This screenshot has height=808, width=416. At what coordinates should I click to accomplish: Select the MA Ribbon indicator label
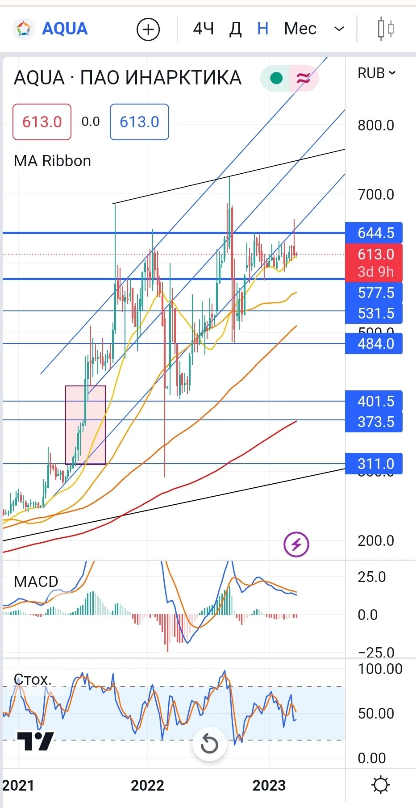52,161
